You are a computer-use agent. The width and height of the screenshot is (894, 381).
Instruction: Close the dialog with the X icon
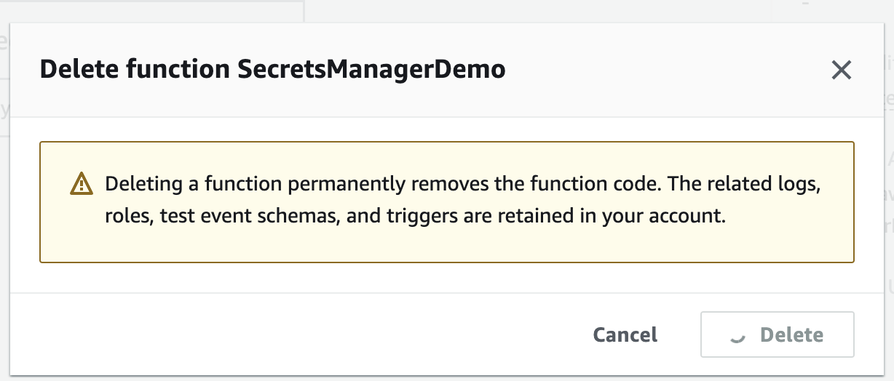click(x=841, y=70)
